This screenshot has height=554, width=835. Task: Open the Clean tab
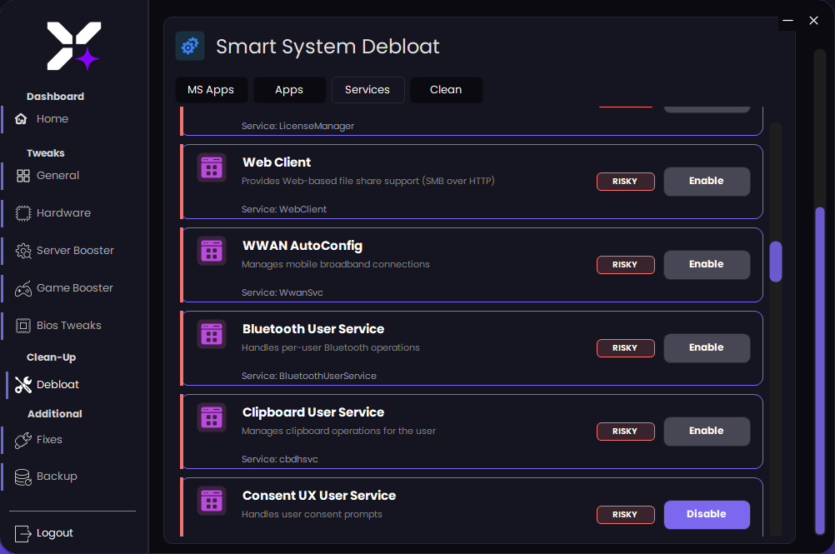[446, 89]
